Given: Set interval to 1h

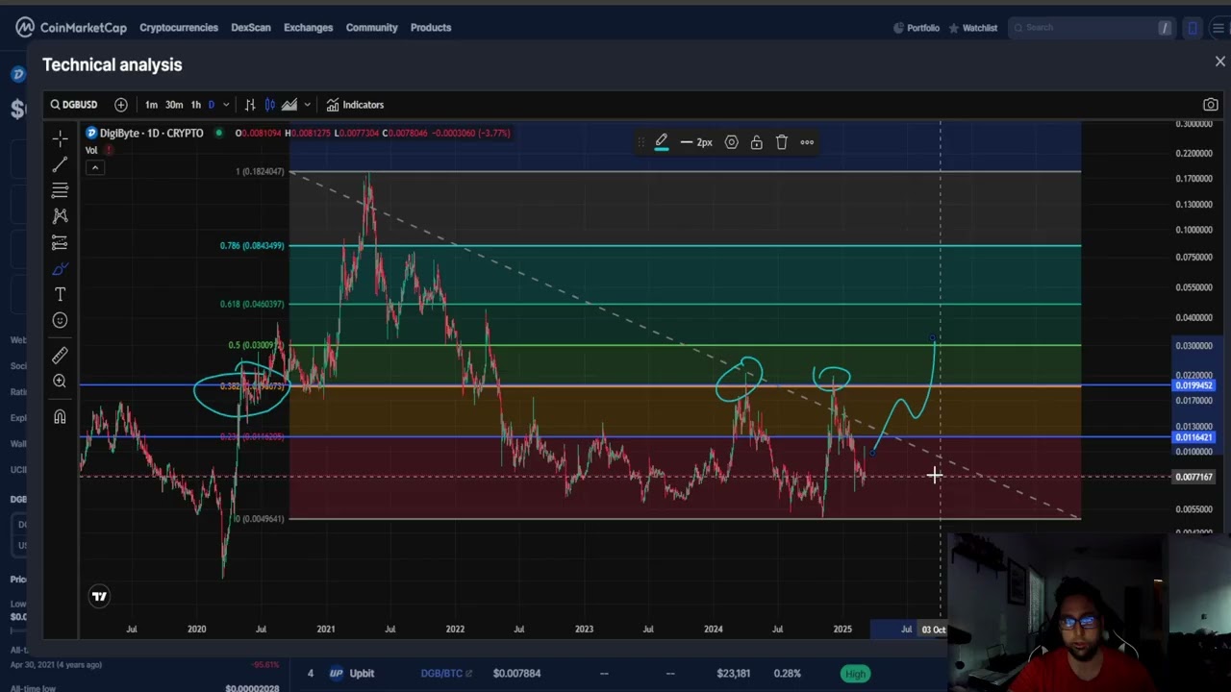Looking at the screenshot, I should tap(196, 105).
